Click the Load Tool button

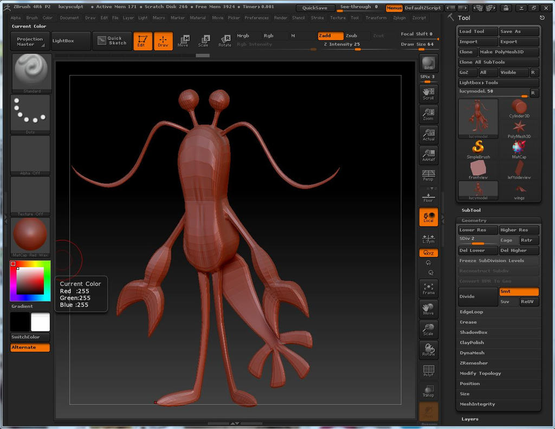pos(478,31)
